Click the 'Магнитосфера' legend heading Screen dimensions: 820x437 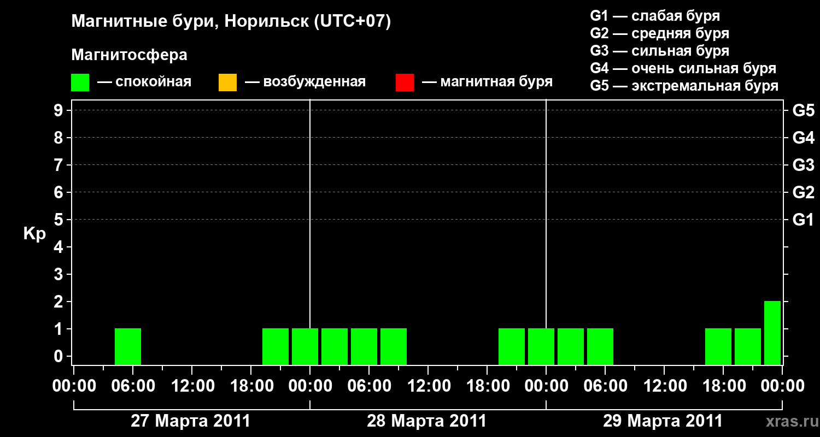point(130,55)
